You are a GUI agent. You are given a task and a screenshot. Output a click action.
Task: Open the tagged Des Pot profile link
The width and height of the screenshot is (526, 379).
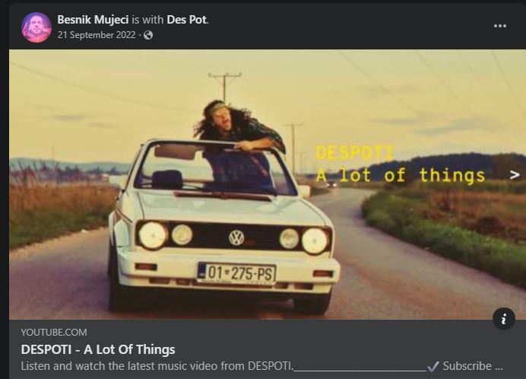click(x=186, y=20)
